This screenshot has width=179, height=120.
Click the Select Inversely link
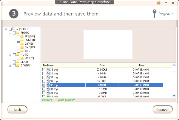(66, 100)
